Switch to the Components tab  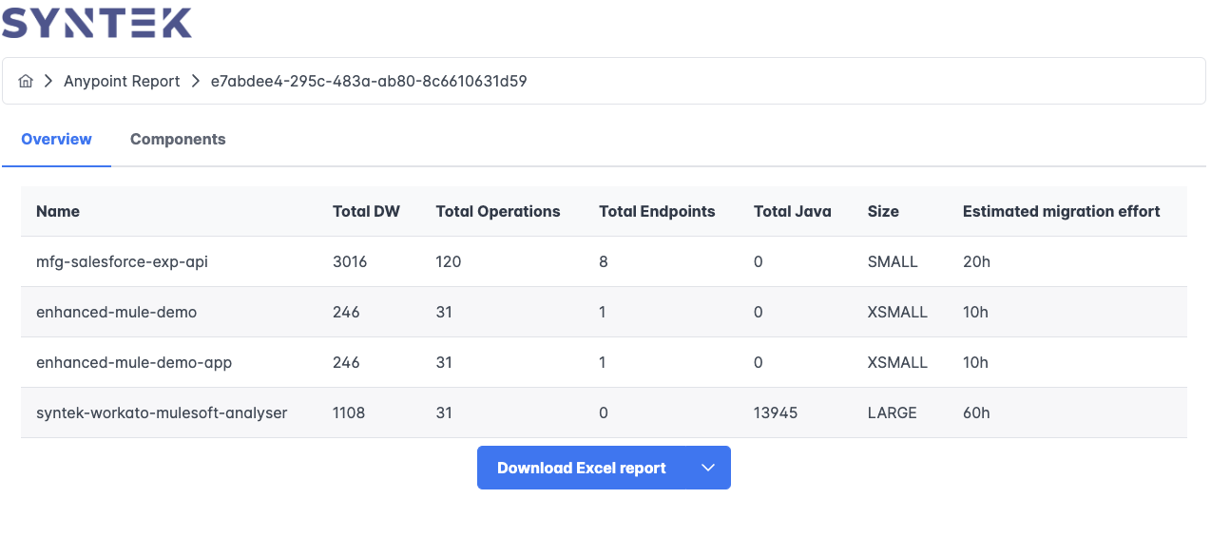tap(178, 139)
